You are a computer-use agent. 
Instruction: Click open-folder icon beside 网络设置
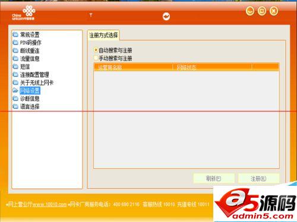pos(15,91)
